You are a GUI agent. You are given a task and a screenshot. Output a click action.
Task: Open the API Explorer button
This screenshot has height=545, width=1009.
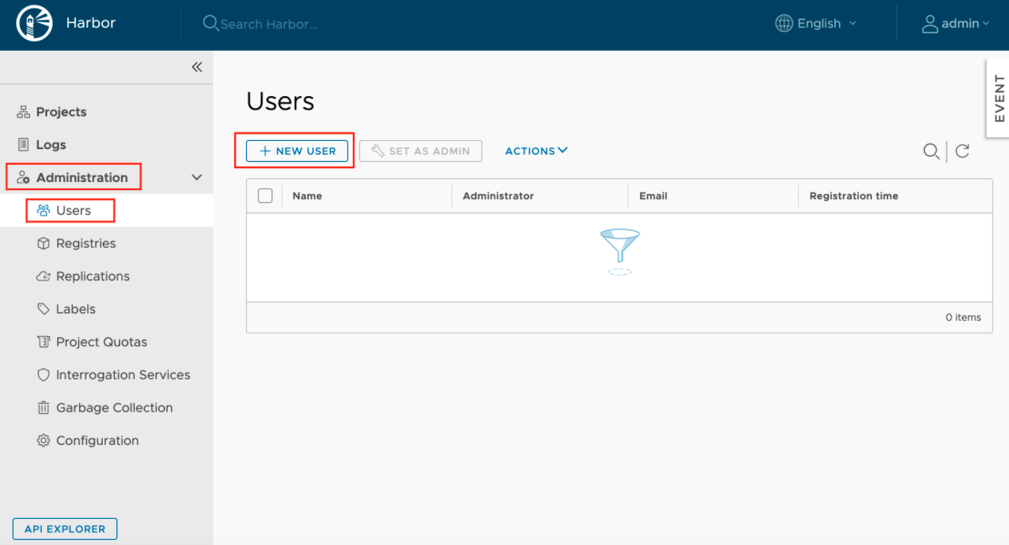coord(65,529)
